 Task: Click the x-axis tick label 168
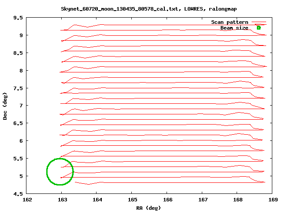click(238, 200)
